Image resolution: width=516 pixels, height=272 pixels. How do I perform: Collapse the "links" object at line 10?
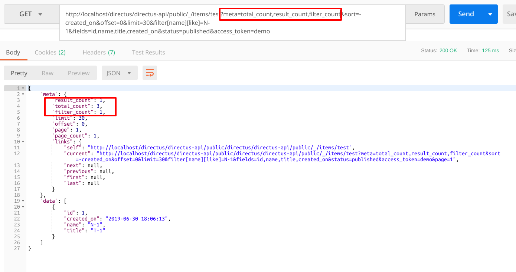pyautogui.click(x=23, y=142)
